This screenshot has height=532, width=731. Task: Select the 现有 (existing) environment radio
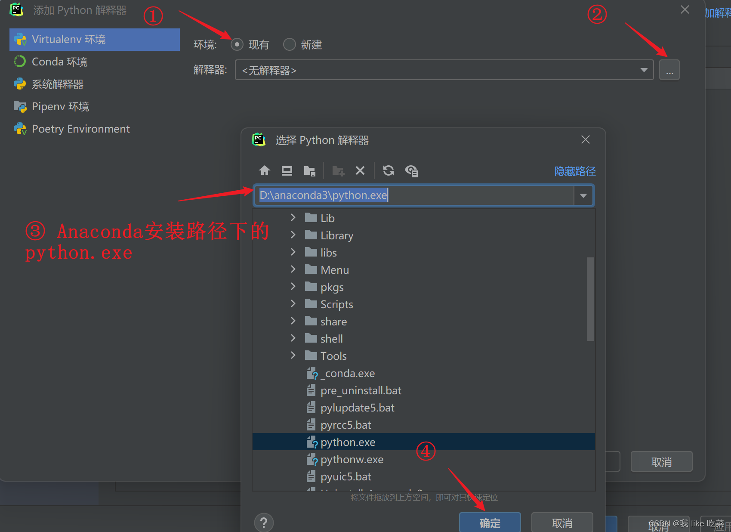tap(237, 44)
